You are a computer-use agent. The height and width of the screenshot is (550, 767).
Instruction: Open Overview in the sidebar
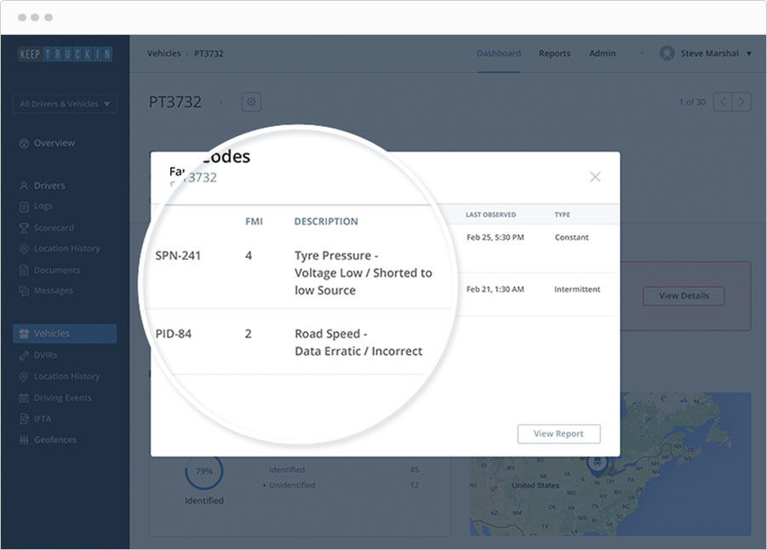point(54,143)
